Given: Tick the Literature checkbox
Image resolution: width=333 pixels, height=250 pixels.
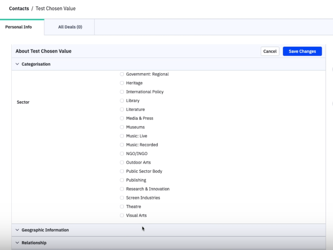Looking at the screenshot, I should (122, 110).
